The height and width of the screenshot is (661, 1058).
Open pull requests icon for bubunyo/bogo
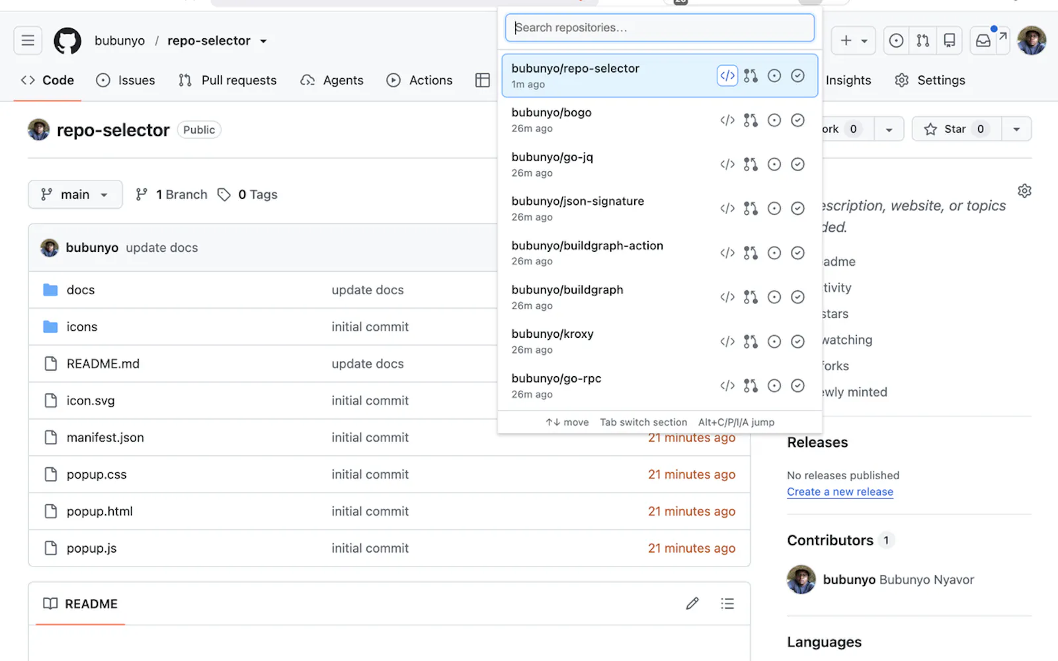tap(751, 120)
